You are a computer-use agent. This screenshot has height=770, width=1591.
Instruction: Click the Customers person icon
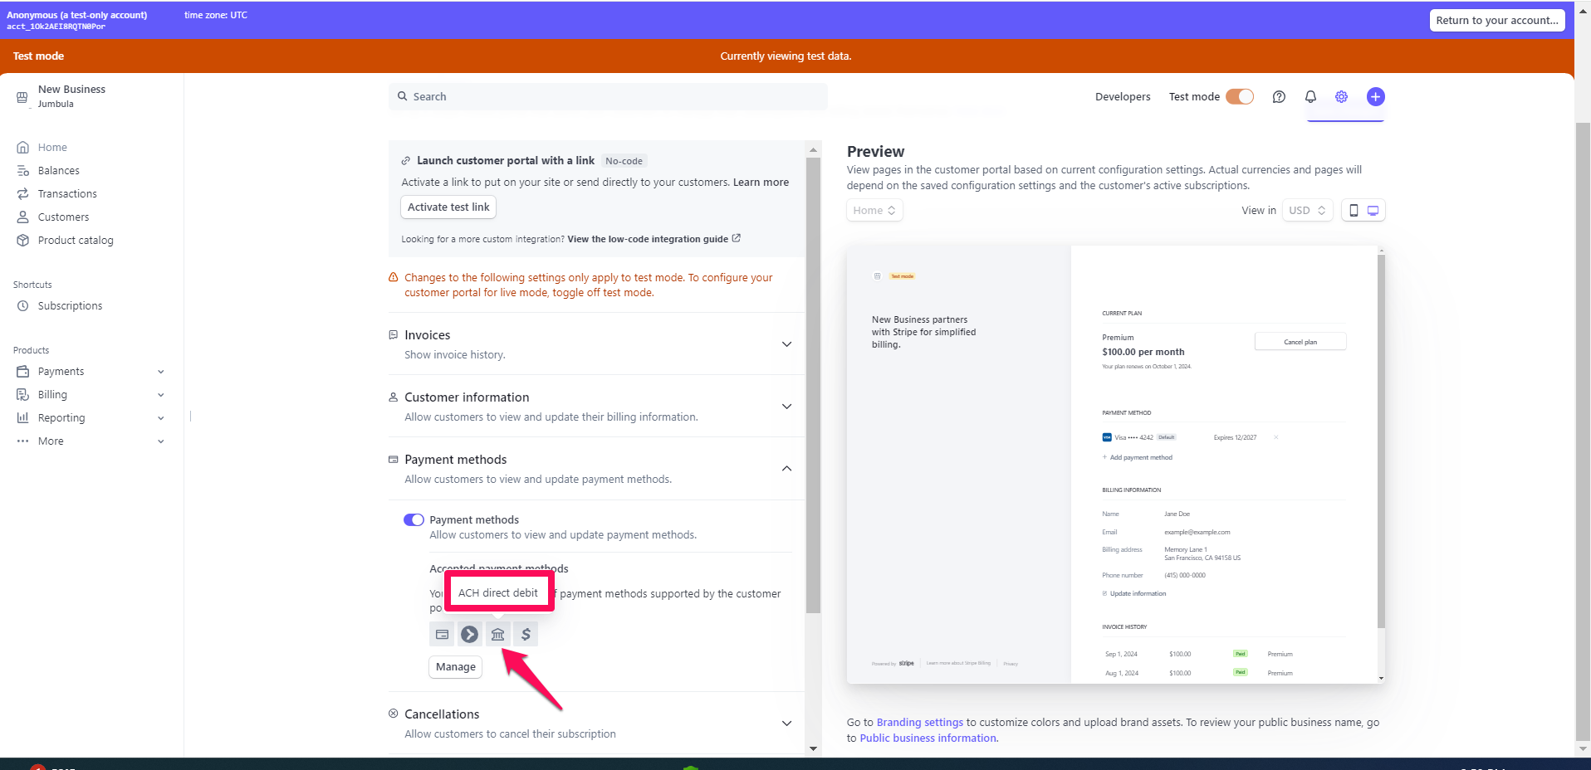point(22,217)
